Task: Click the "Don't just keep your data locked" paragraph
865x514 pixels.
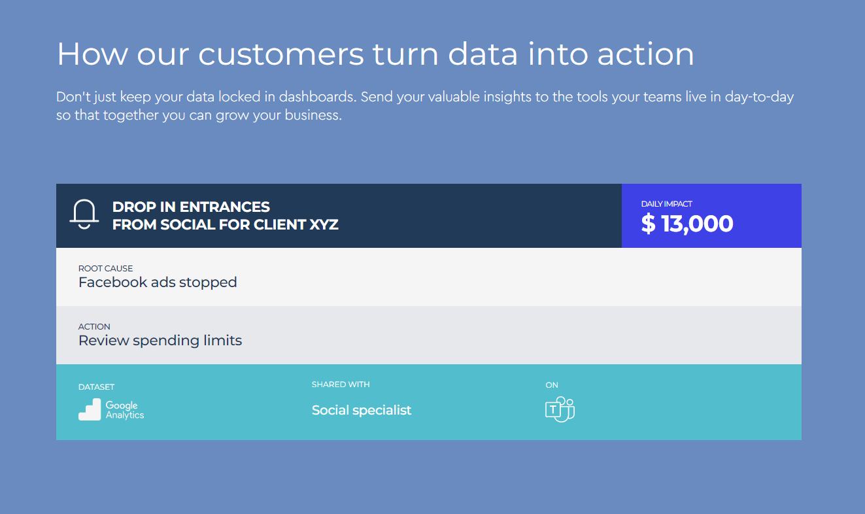Action: tap(425, 107)
